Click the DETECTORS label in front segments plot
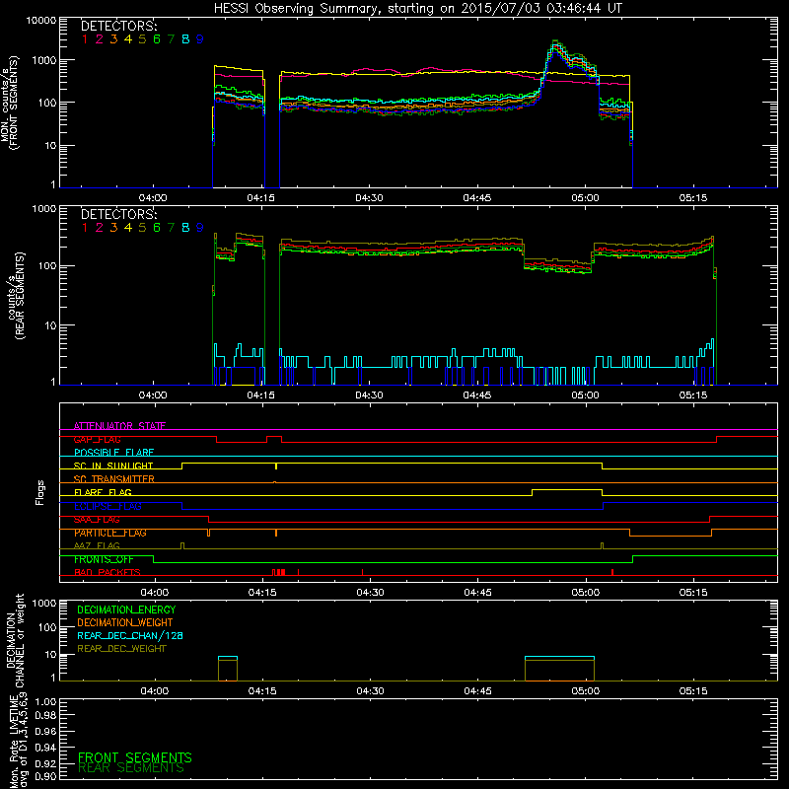The width and height of the screenshot is (789, 789). [118, 26]
